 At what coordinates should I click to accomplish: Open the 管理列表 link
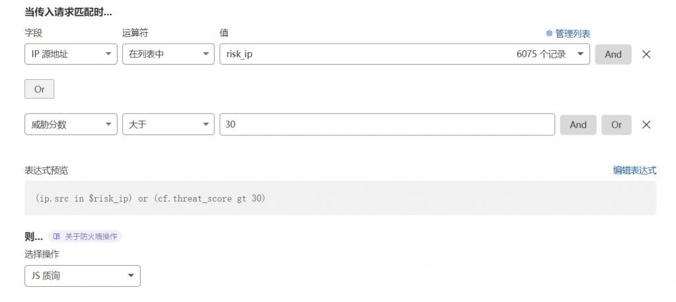point(572,34)
